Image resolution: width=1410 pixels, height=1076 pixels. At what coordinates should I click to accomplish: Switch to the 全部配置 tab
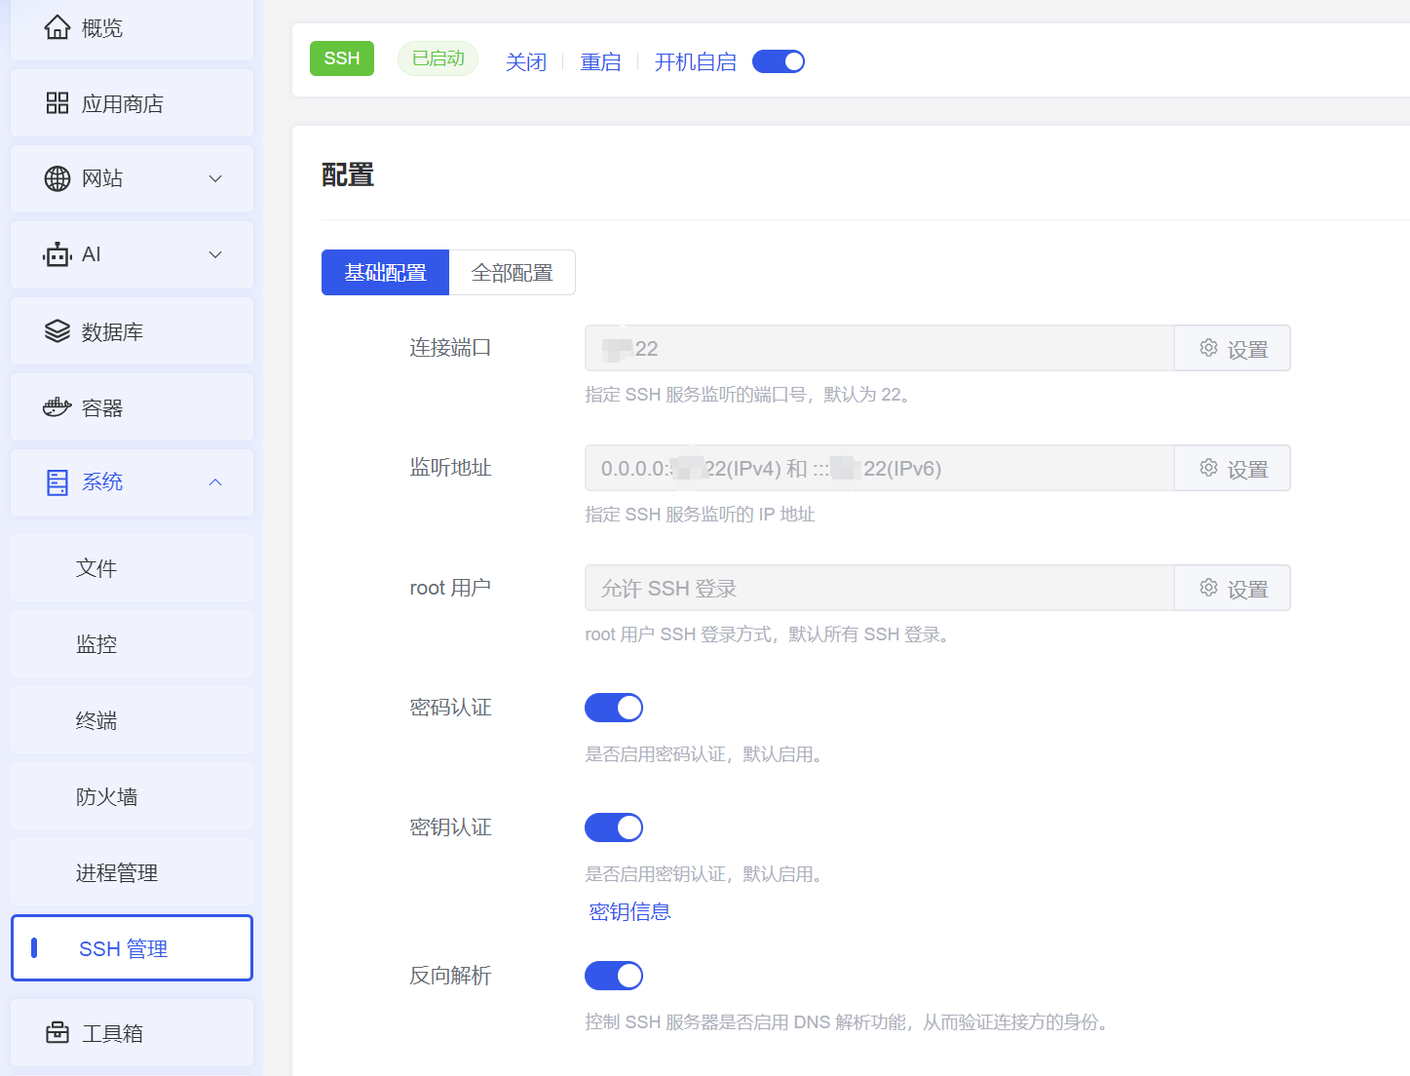(512, 273)
